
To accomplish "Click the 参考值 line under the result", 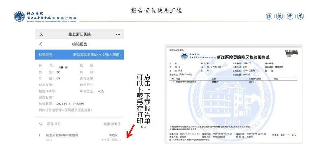I will tap(111, 140).
